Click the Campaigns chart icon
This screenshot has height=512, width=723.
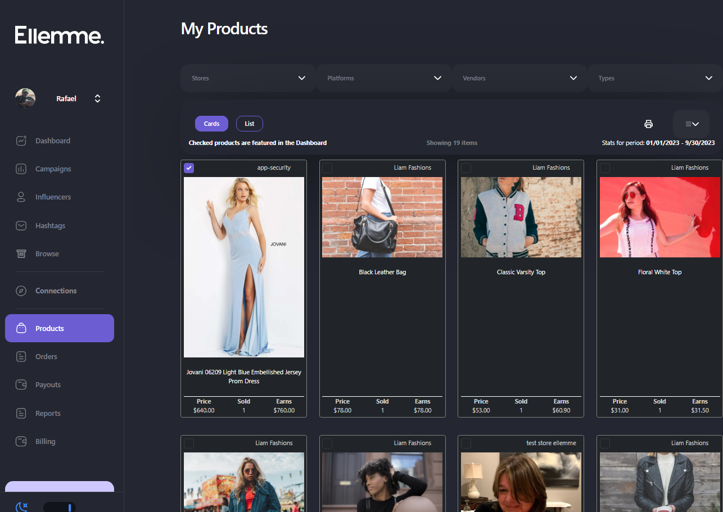coord(21,169)
